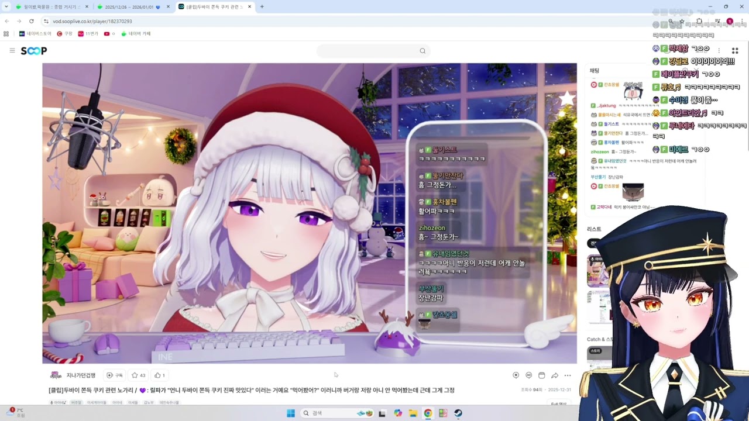Open the Windows Start button
Screen dimensions: 749x421
click(x=291, y=413)
